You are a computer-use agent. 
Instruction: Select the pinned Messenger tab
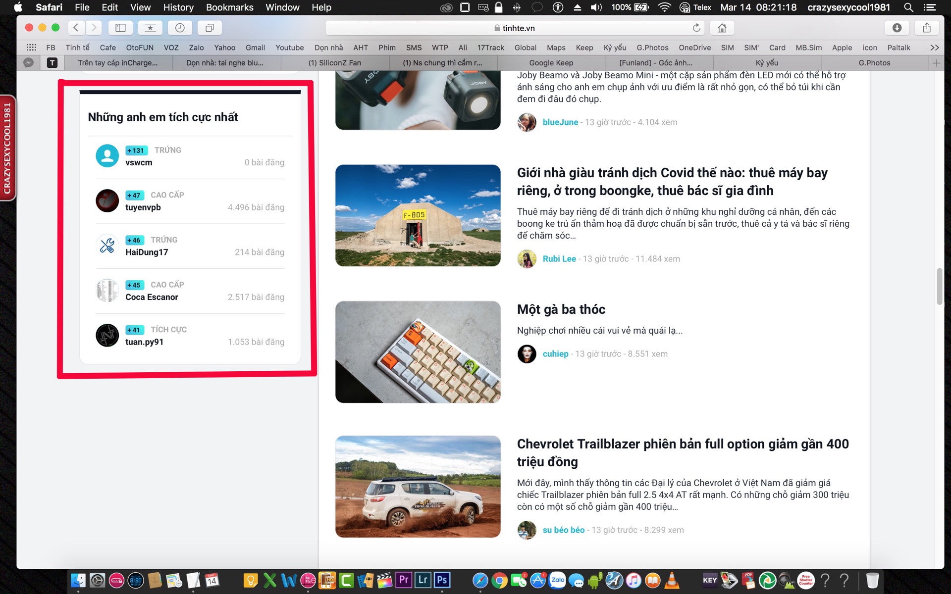coord(29,63)
